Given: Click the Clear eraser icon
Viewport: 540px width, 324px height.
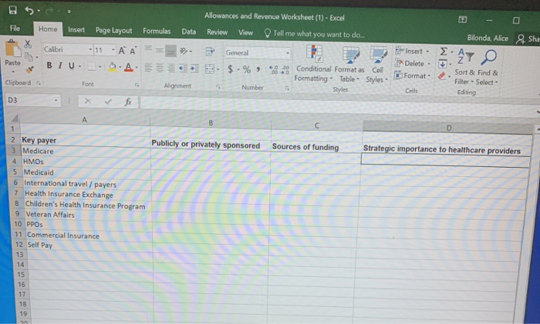Looking at the screenshot, I should click(442, 76).
